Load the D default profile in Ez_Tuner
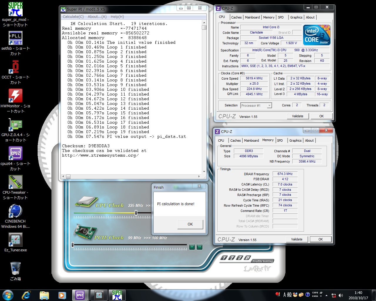 247,258
